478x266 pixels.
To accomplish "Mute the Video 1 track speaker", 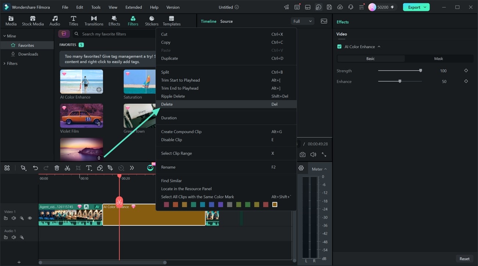I will click(x=14, y=218).
